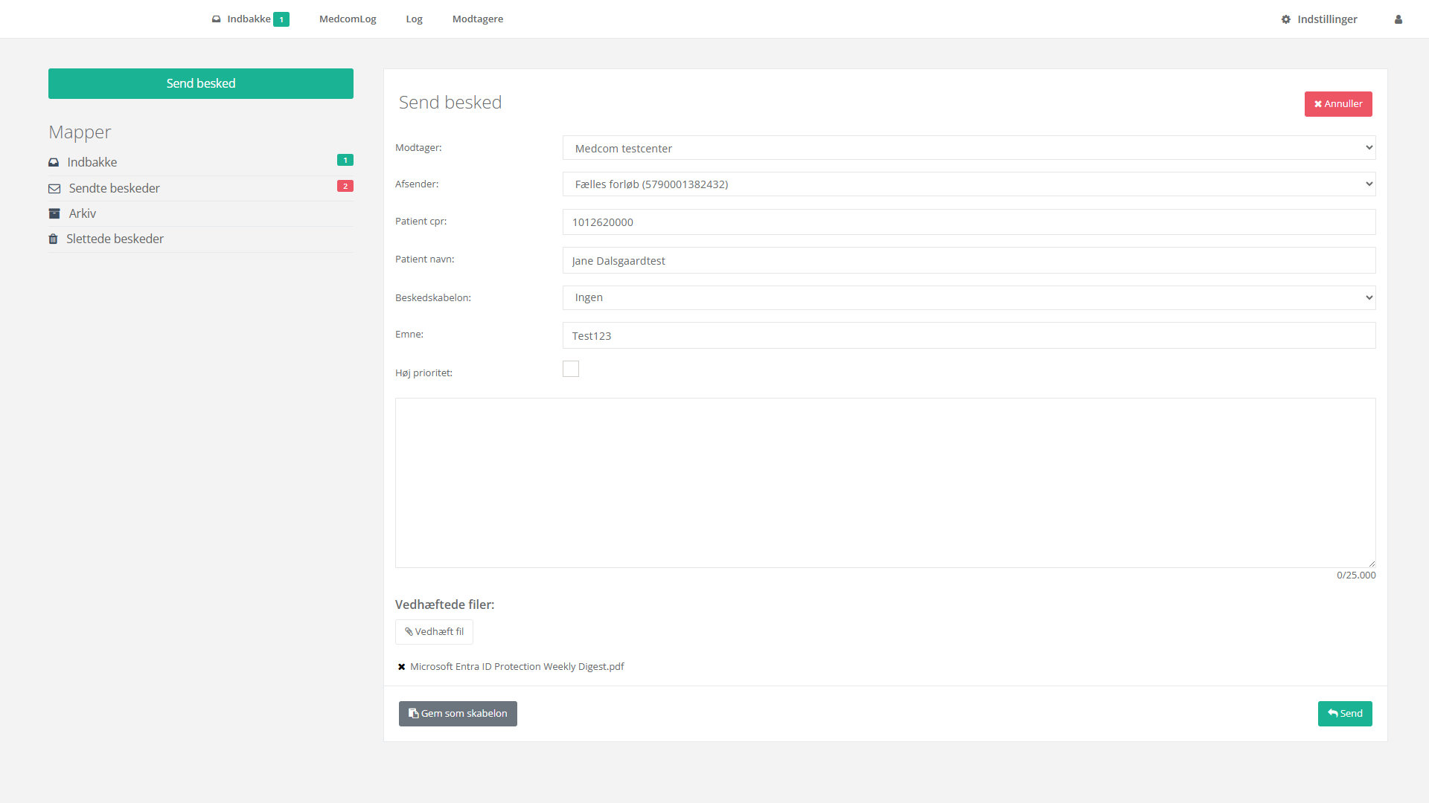Click the Indbakke tray icon in sidebar

click(x=54, y=162)
